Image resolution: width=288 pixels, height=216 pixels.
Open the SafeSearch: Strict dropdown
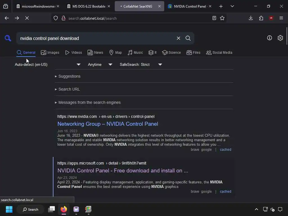click(141, 64)
